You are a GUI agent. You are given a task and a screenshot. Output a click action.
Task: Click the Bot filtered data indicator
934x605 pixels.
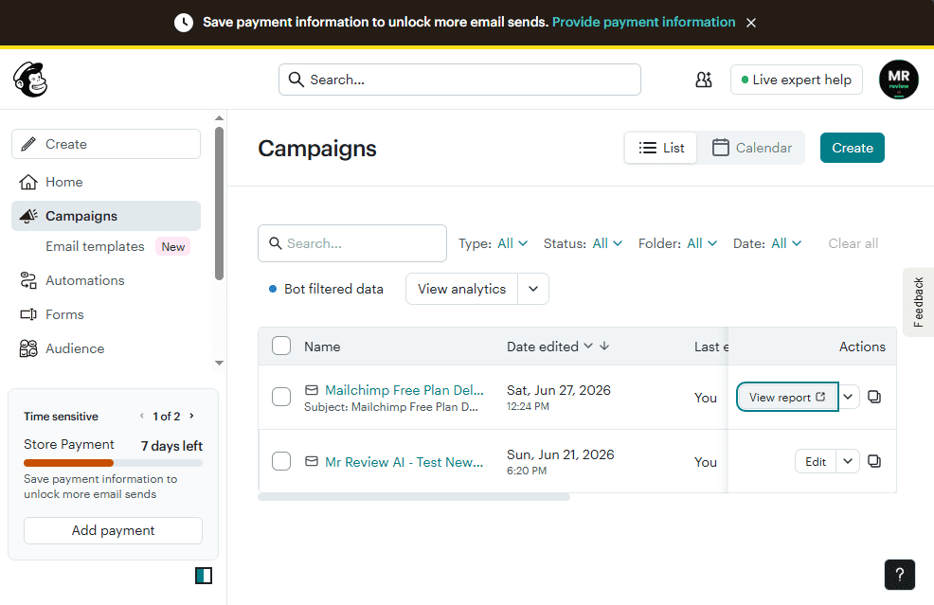[326, 289]
